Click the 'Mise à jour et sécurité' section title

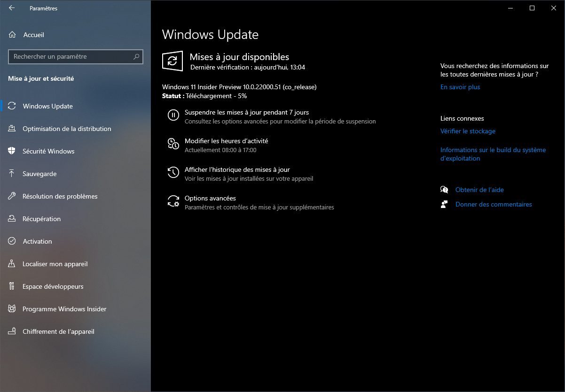(41, 78)
